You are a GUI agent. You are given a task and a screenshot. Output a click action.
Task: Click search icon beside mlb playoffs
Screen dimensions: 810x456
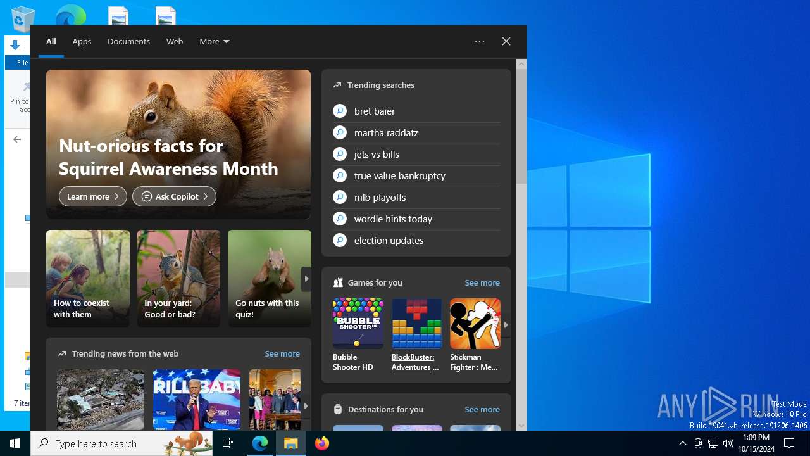pos(340,197)
